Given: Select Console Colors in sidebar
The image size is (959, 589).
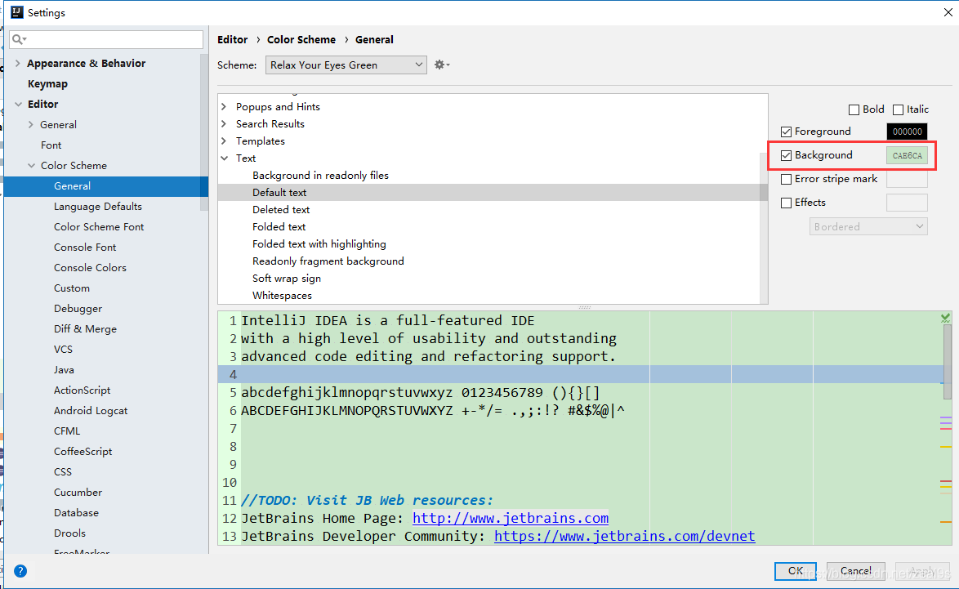Looking at the screenshot, I should tap(90, 268).
